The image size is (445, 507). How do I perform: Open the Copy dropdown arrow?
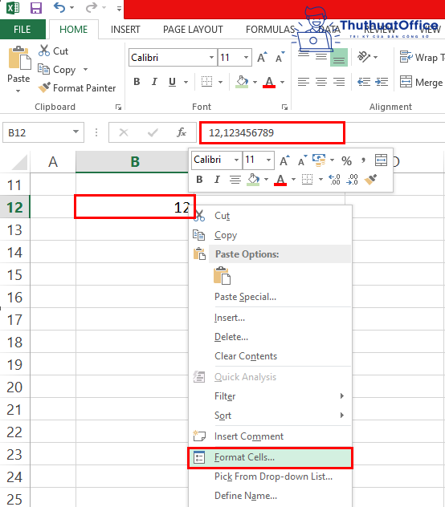85,70
